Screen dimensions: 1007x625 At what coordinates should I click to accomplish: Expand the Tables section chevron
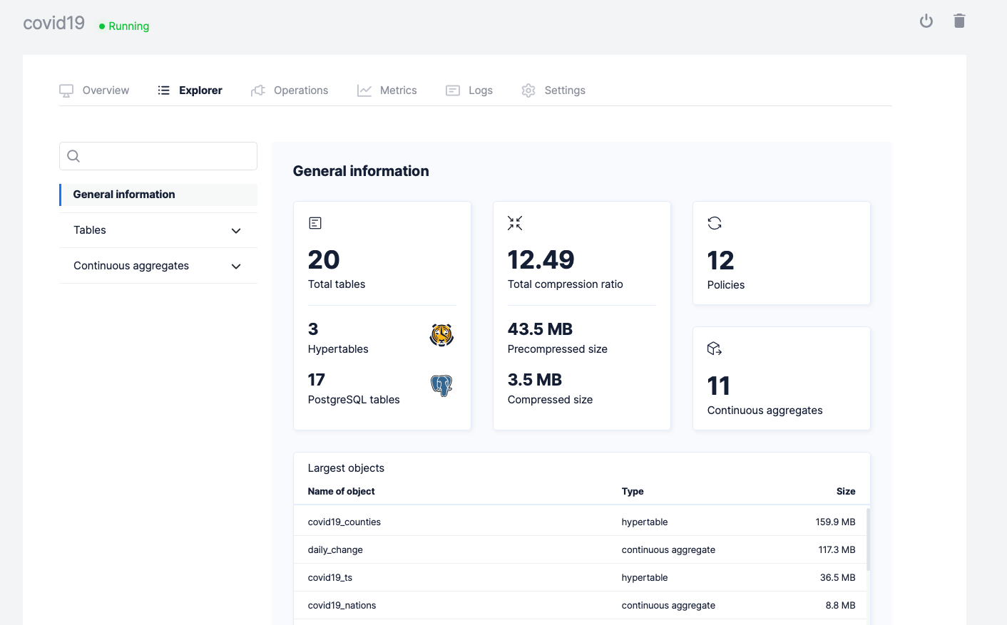236,231
